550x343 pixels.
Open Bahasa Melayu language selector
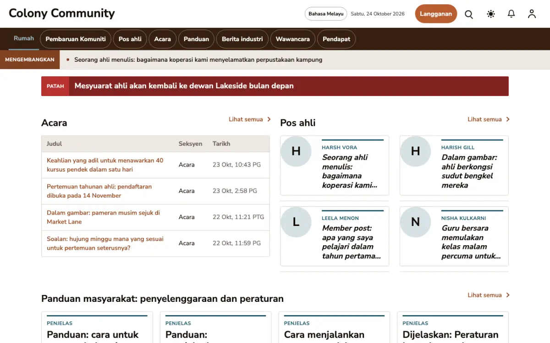coord(326,14)
